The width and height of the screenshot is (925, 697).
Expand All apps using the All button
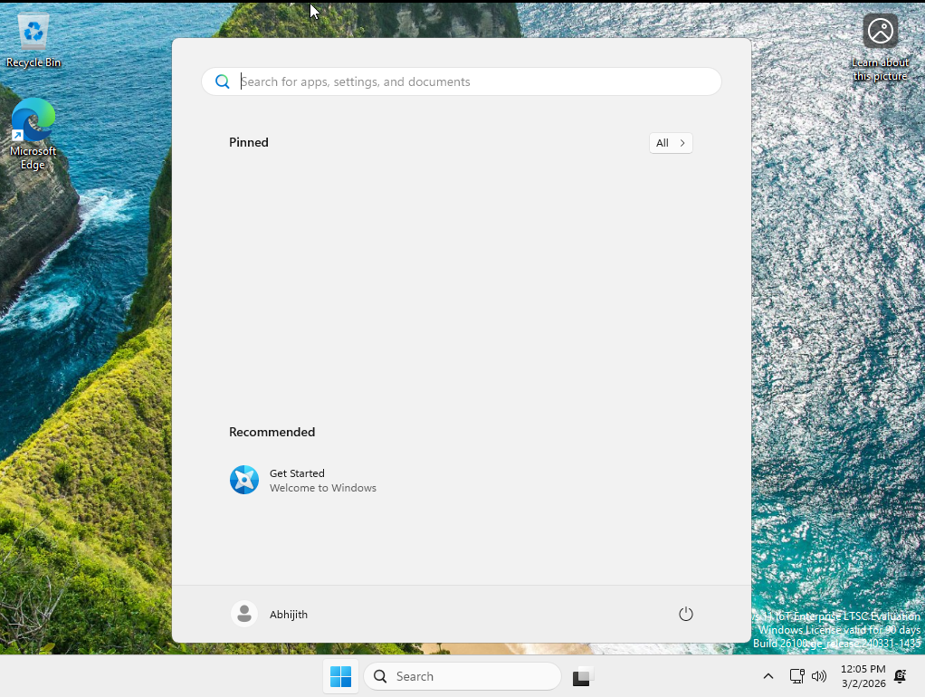[x=671, y=143]
